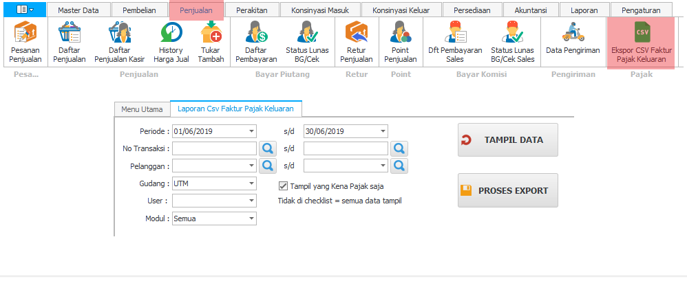Expand the Periode start date dropdown
The image size is (687, 281).
pyautogui.click(x=251, y=131)
